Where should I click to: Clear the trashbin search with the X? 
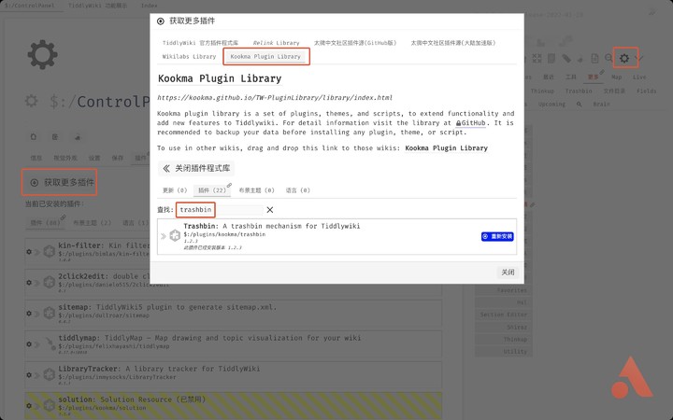coord(269,210)
